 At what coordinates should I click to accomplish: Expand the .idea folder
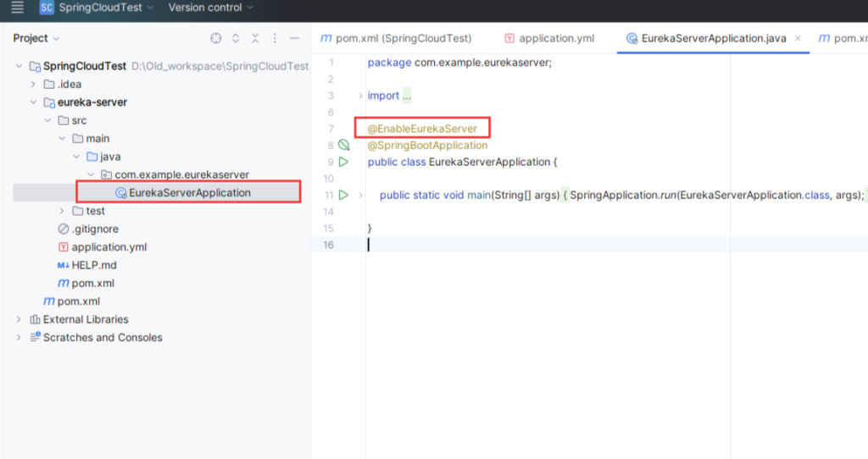coord(33,85)
